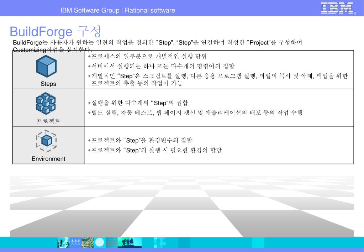
Task: Click bullet '프로세스의 일부분으로 개별적인 실행 단위'
Action: coord(149,57)
